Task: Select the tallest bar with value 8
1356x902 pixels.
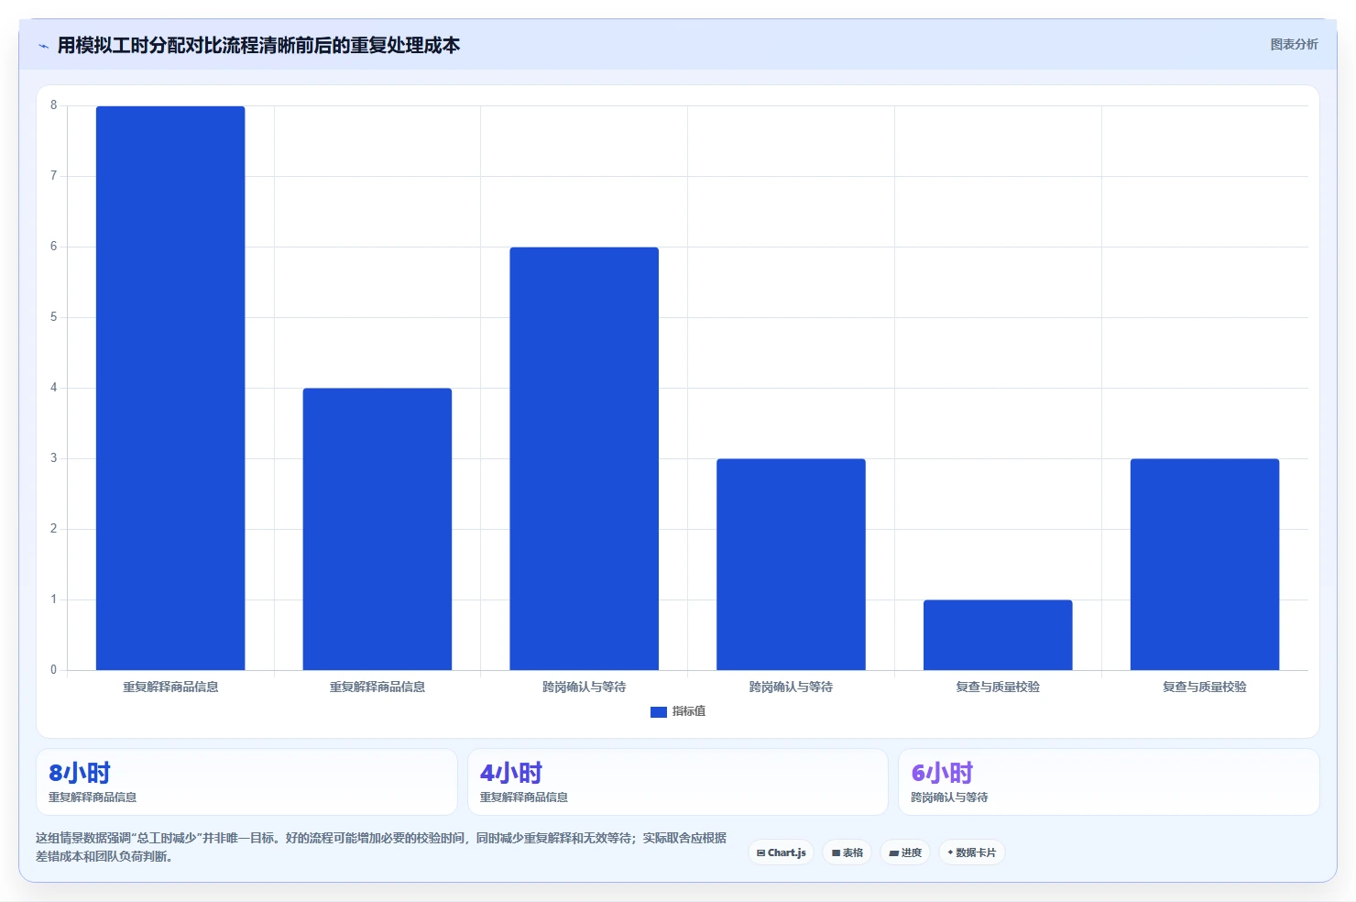Action: pyautogui.click(x=170, y=388)
